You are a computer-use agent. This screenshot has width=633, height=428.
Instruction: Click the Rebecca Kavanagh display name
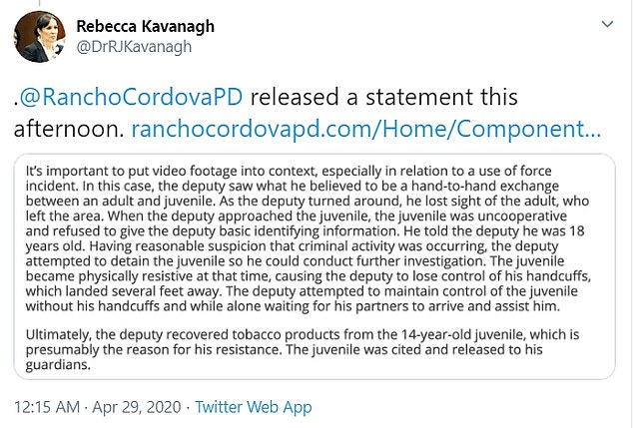[146, 26]
